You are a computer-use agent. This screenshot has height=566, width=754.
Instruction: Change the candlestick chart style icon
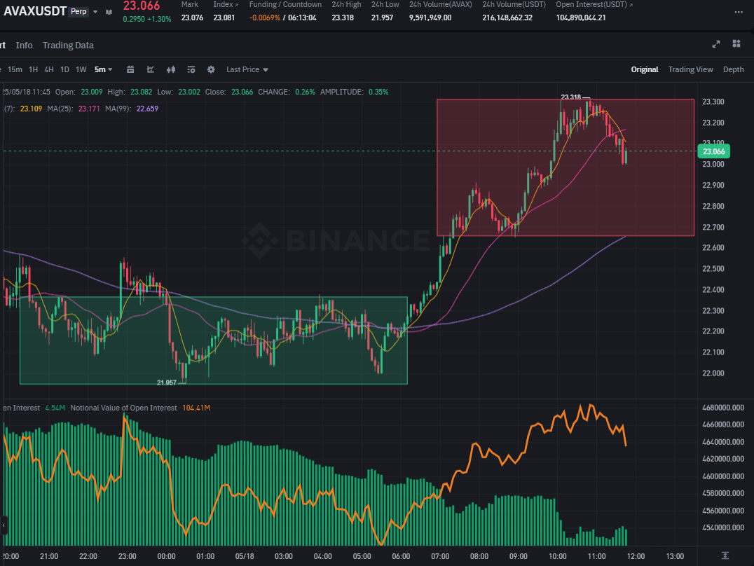(x=171, y=70)
